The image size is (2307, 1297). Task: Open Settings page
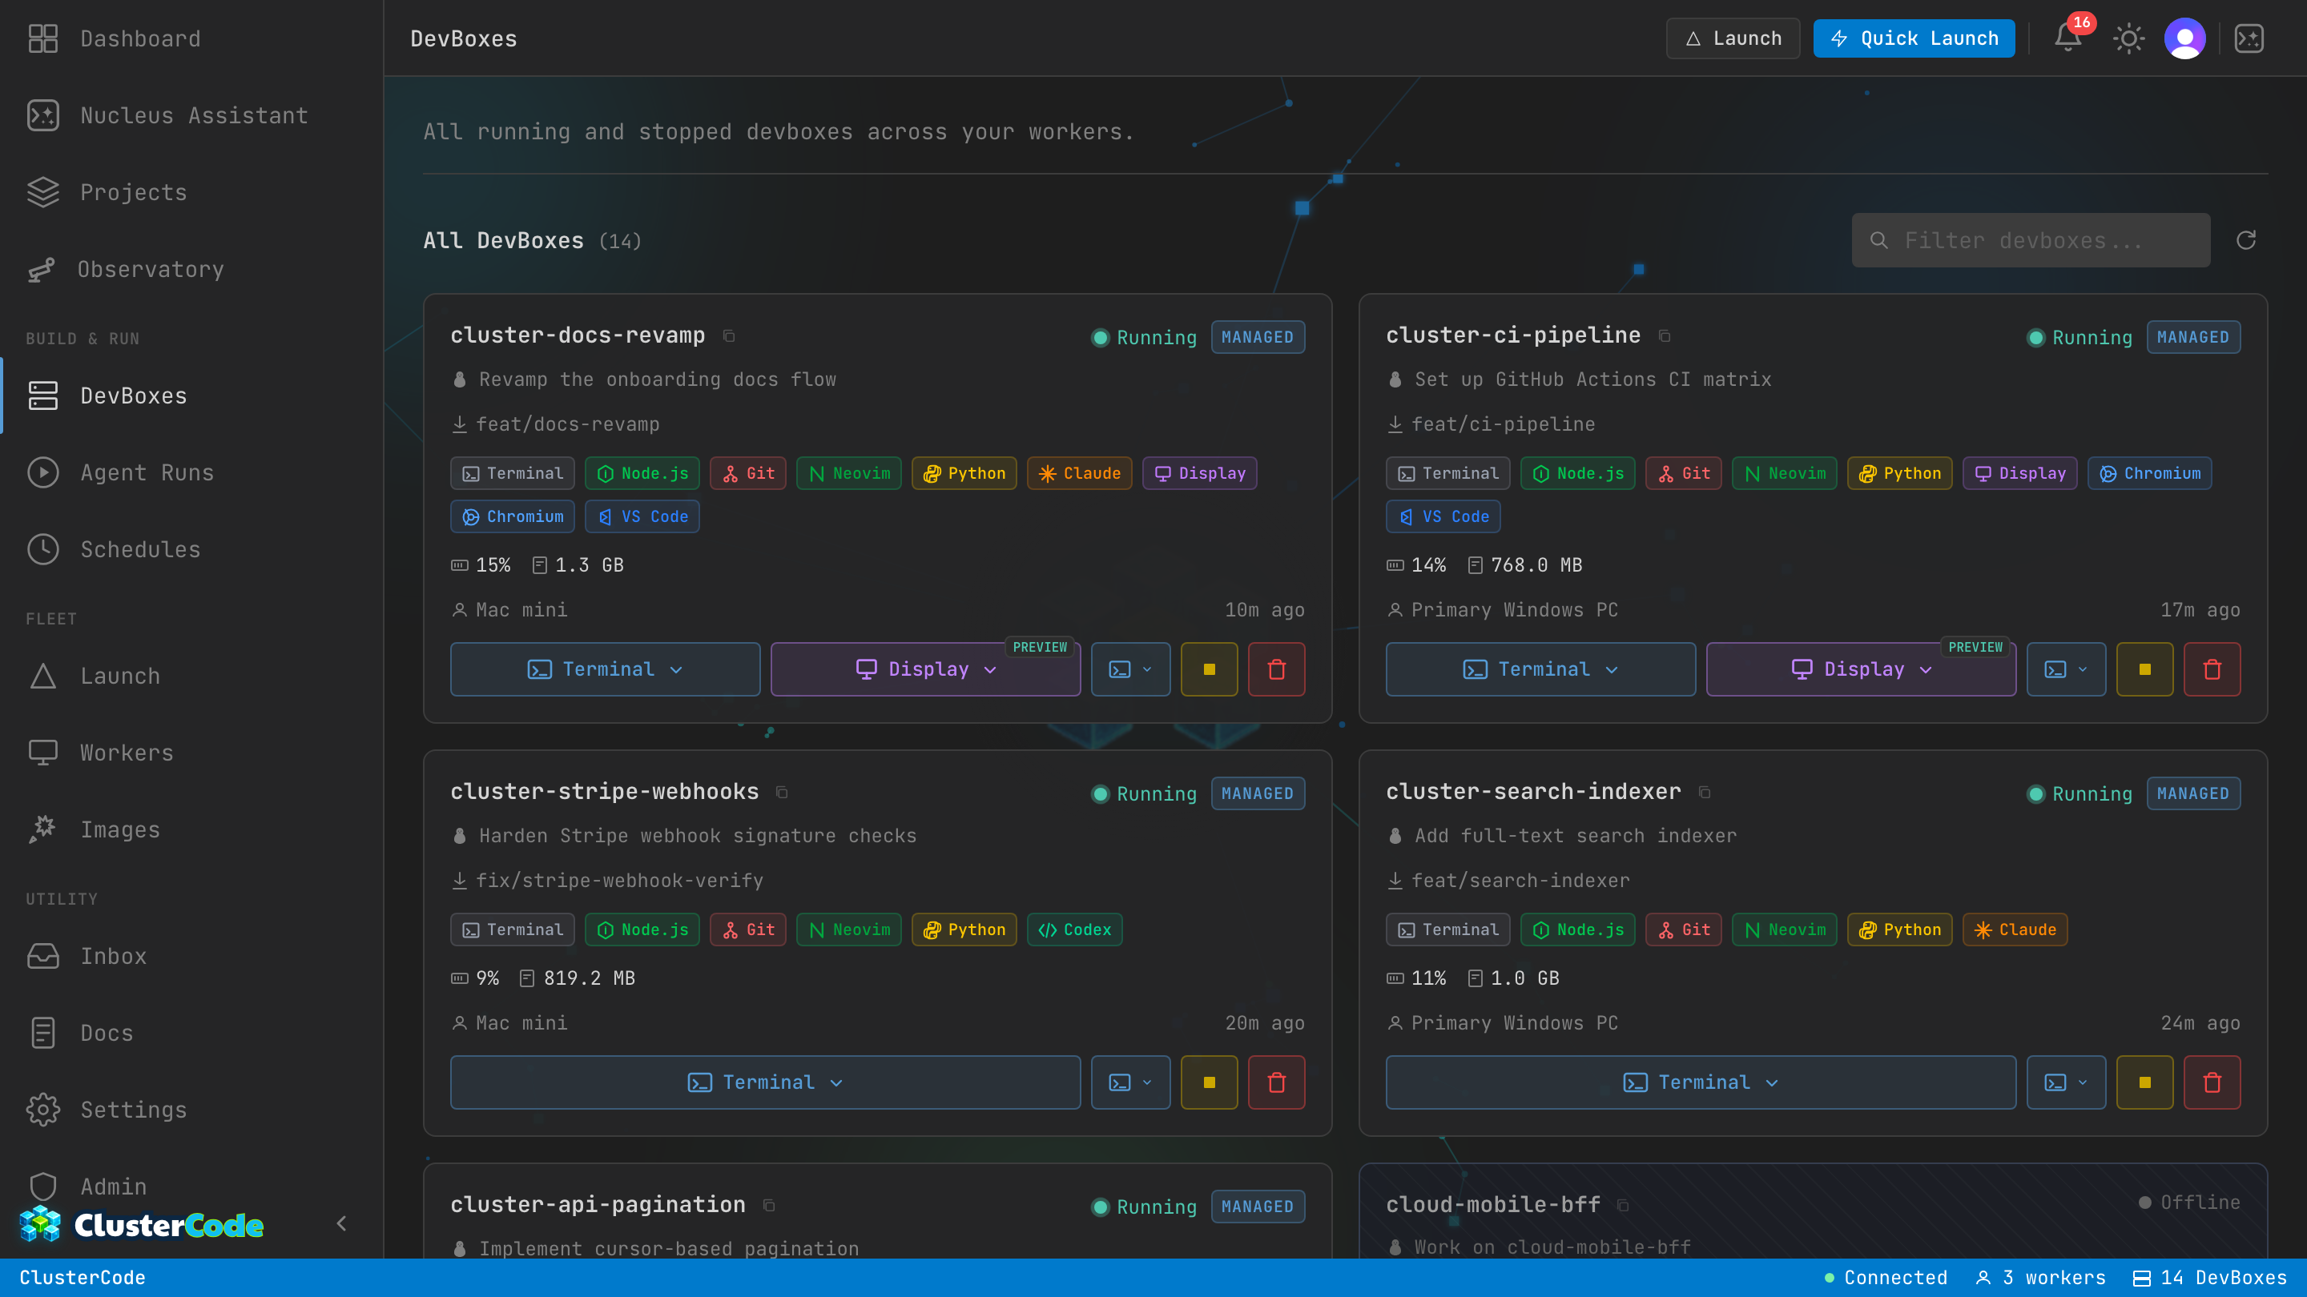(191, 1110)
